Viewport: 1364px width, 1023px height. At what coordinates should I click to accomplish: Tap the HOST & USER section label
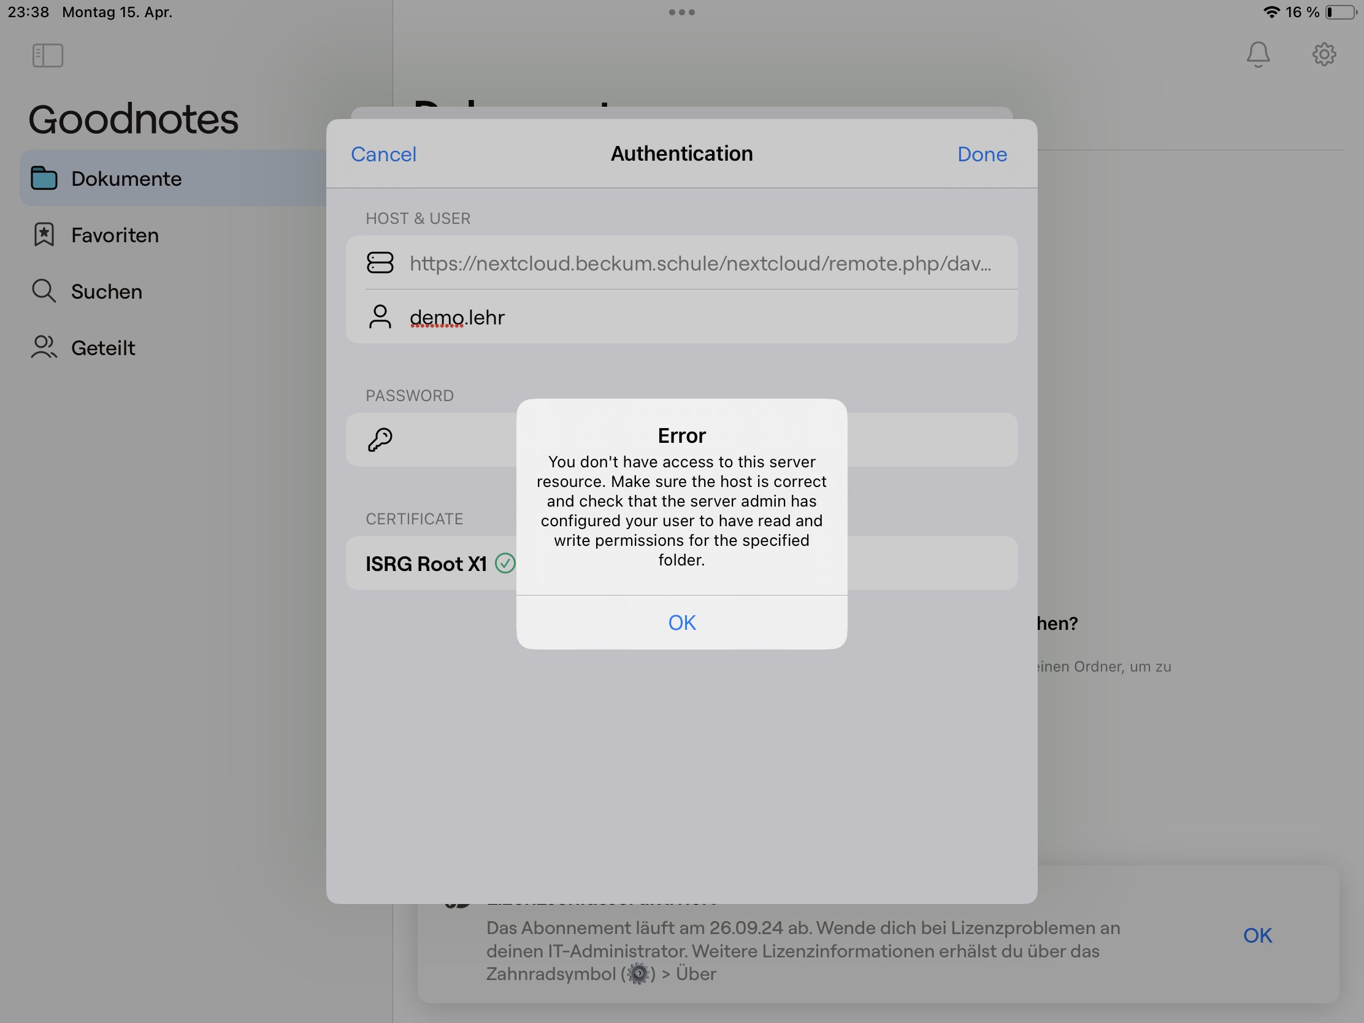coord(418,218)
